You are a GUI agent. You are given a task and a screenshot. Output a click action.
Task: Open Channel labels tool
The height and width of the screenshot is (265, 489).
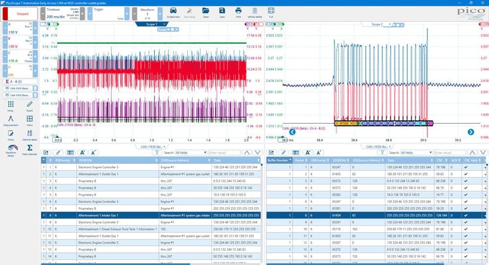(x=30, y=135)
